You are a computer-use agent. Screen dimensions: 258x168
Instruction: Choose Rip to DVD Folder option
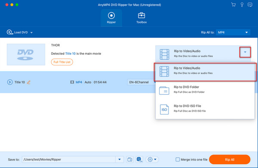[x=205, y=90]
